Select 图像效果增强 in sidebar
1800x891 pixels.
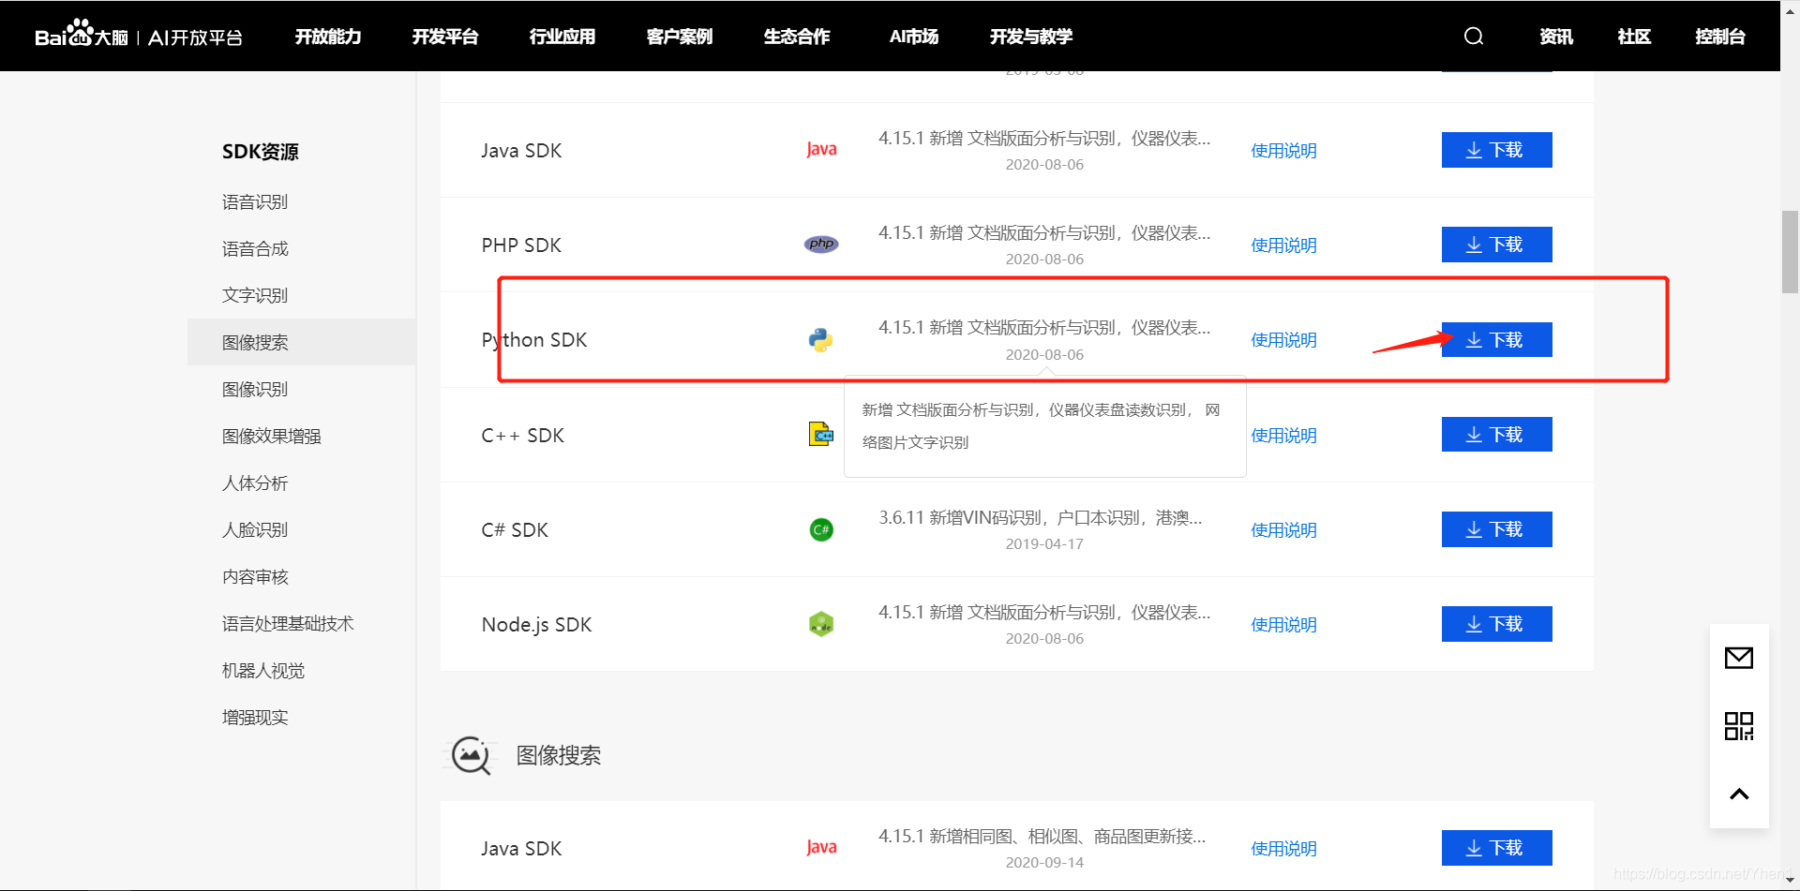[x=272, y=437]
